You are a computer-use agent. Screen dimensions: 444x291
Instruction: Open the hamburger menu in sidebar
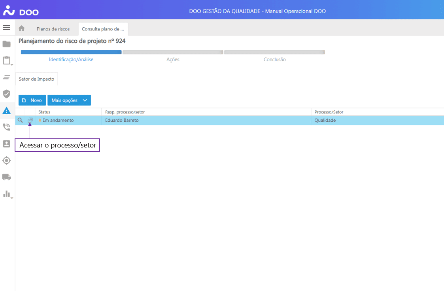(7, 28)
